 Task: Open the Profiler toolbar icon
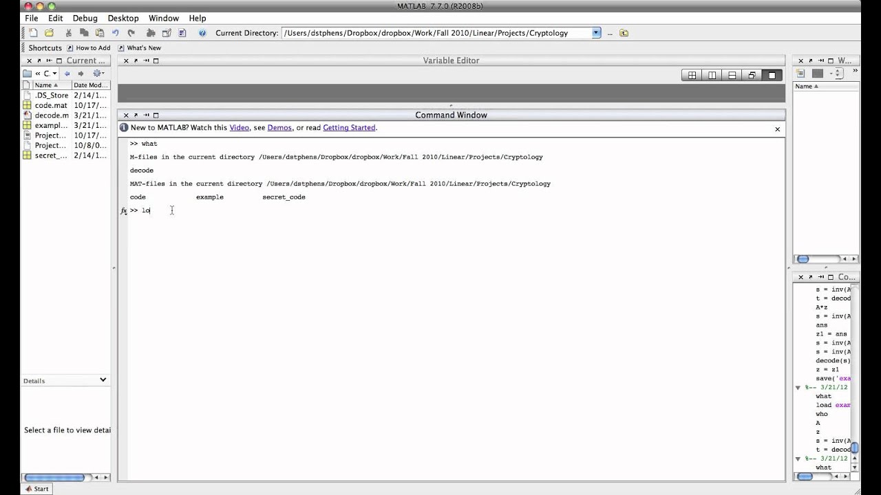pos(182,33)
